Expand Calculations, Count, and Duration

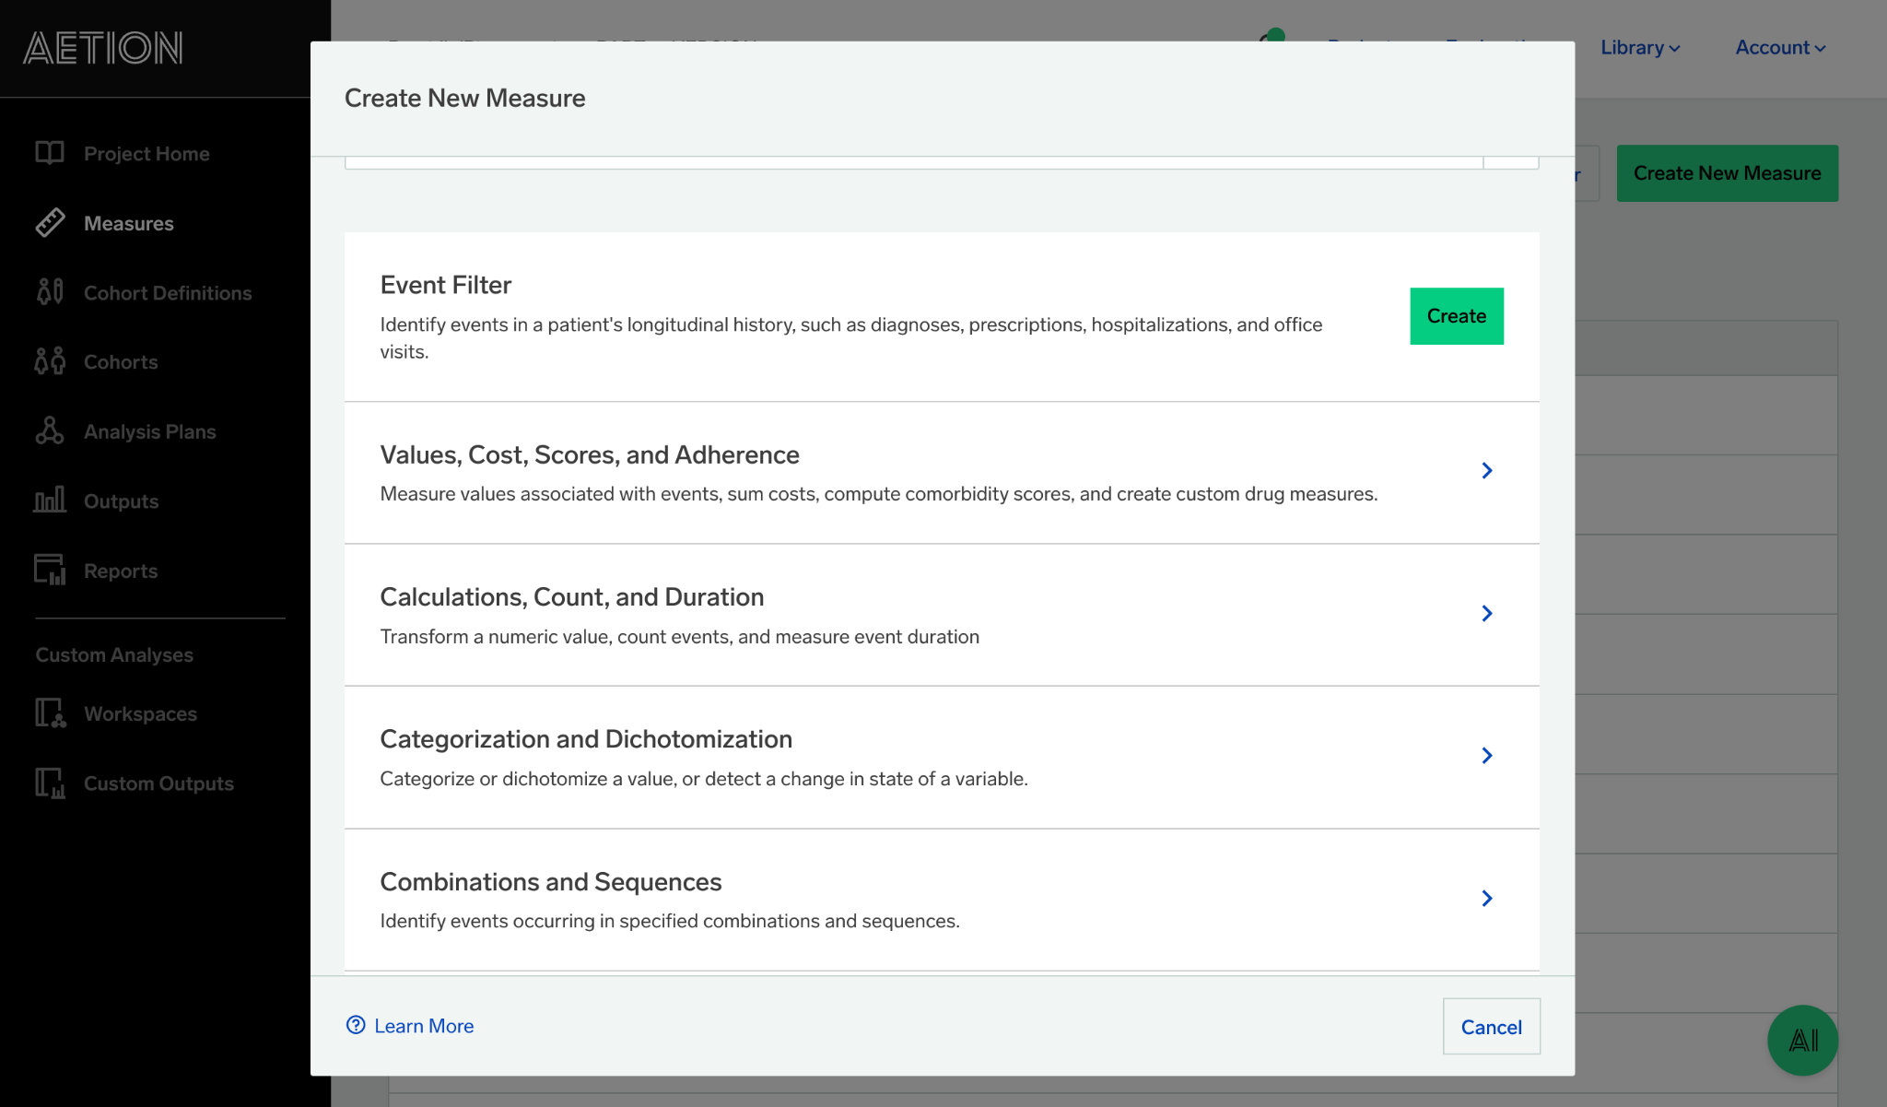1486,613
